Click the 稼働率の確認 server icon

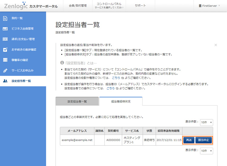pyautogui.click(x=5, y=60)
